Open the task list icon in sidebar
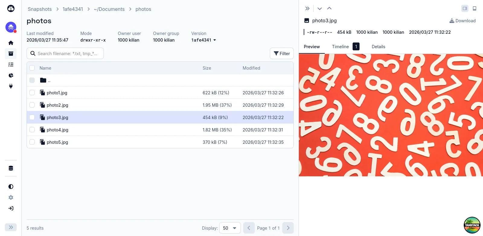The width and height of the screenshot is (483, 236). pyautogui.click(x=11, y=65)
